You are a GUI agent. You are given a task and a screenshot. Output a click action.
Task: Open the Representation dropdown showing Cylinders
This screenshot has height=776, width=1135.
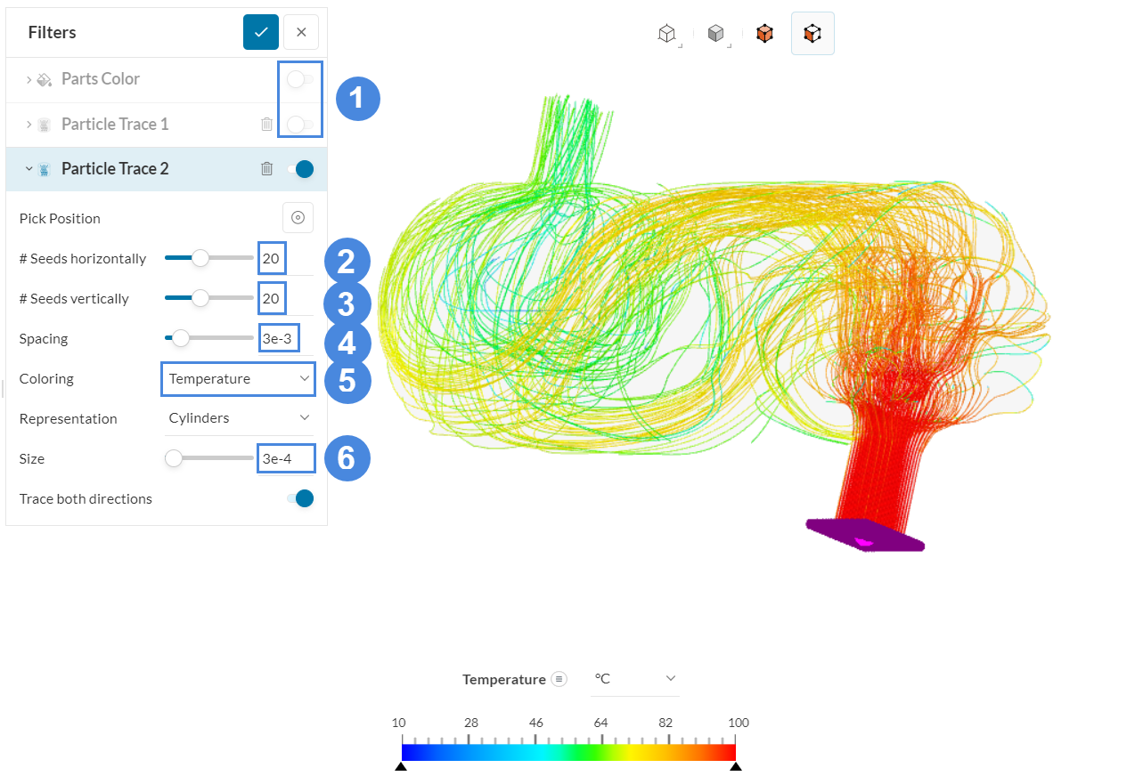pos(238,418)
